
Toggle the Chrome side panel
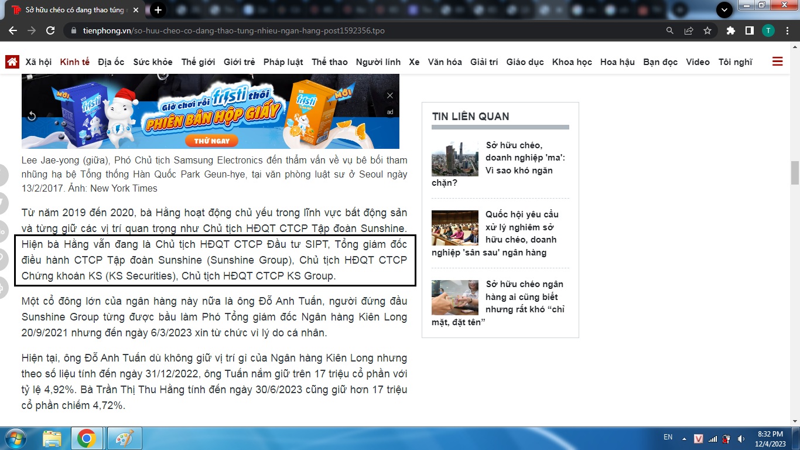pos(749,30)
